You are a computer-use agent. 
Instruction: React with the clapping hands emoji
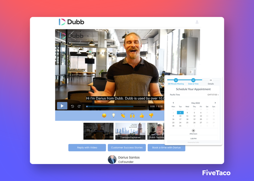pyautogui.click(x=123, y=115)
